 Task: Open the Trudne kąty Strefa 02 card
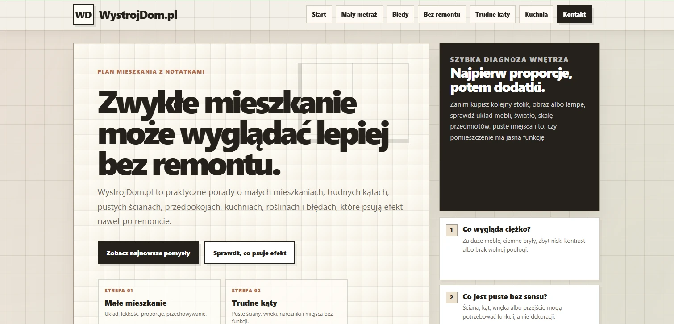tap(286, 302)
